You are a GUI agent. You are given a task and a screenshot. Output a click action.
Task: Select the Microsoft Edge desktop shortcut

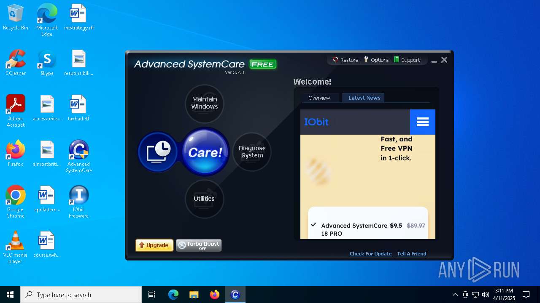(47, 20)
